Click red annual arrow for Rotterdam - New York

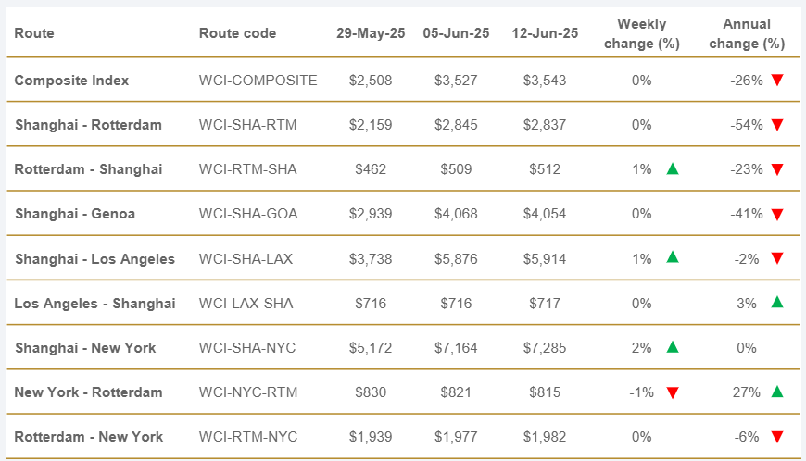click(x=777, y=437)
